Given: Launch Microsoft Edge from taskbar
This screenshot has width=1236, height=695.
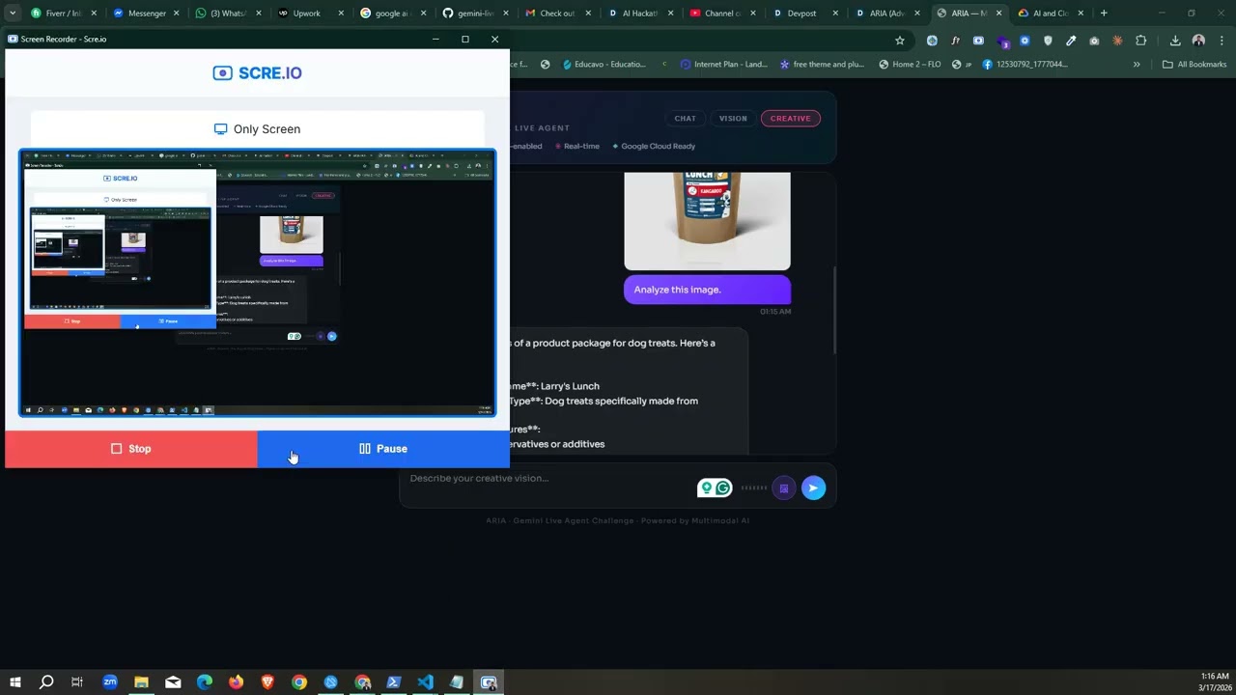Looking at the screenshot, I should click(x=205, y=682).
